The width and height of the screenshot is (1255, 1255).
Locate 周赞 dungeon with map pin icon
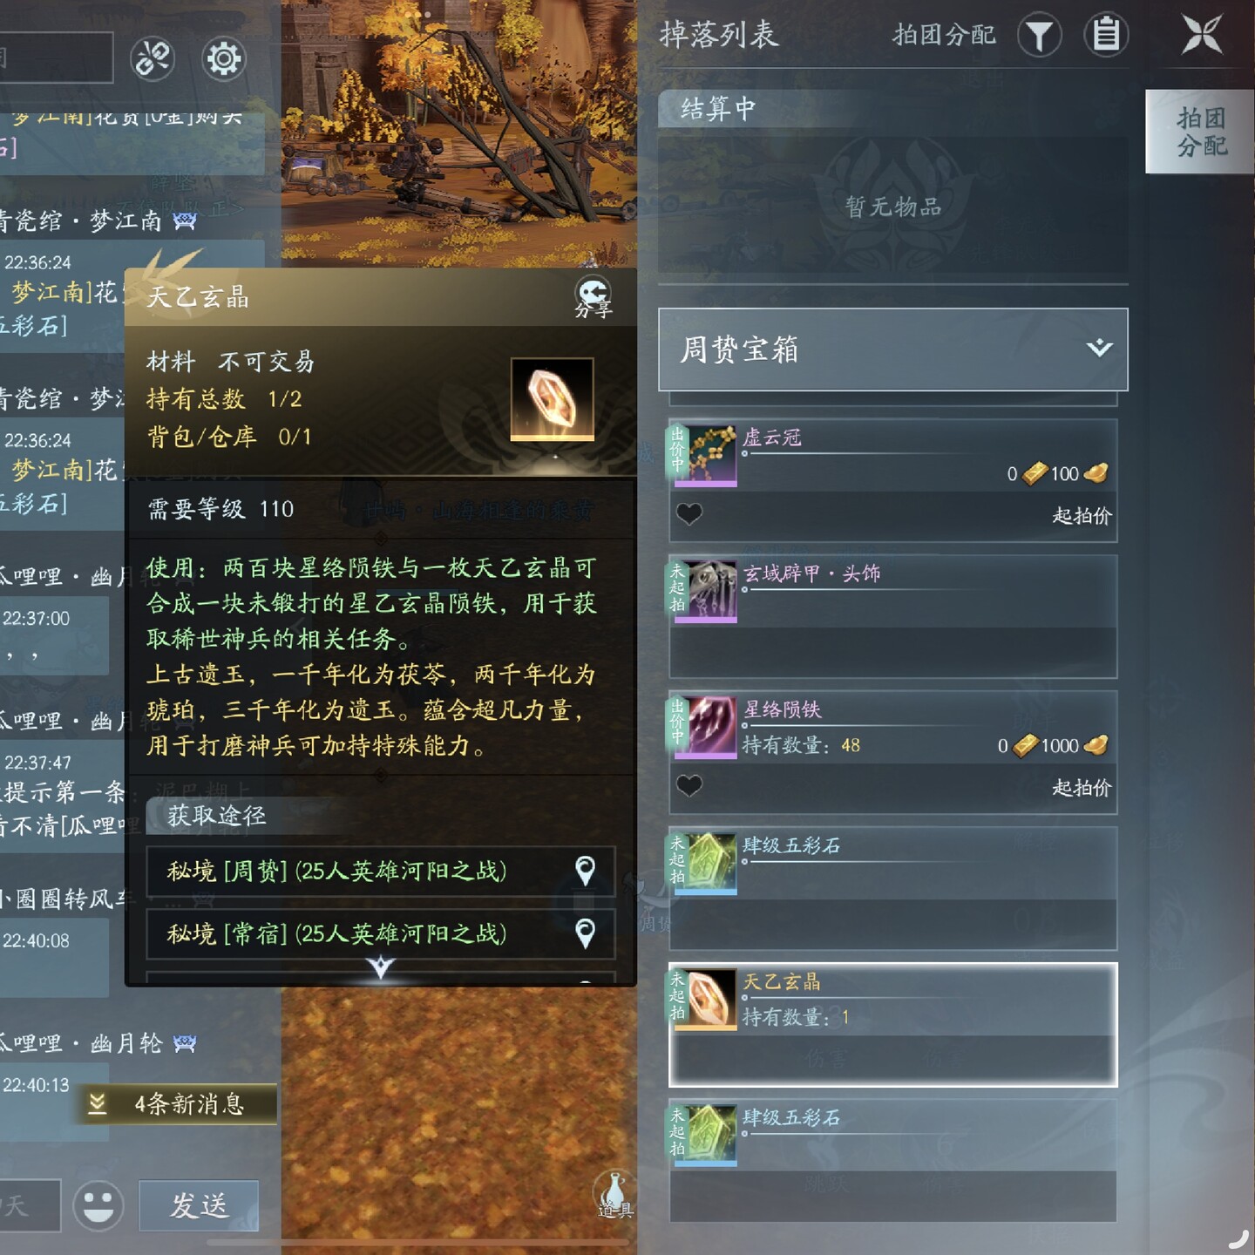(585, 870)
